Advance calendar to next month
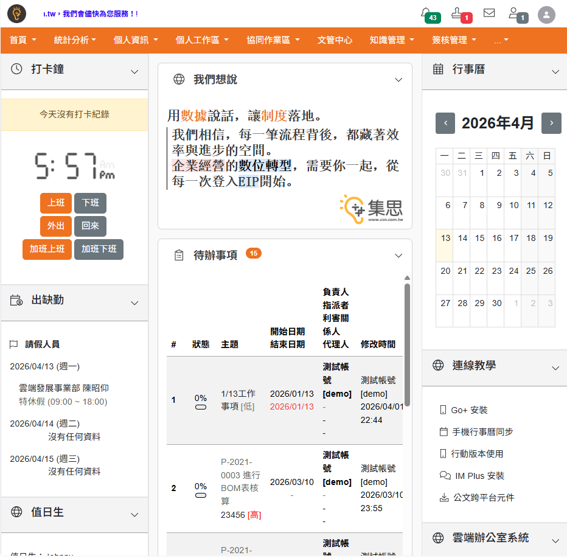The image size is (567, 558). pos(551,123)
